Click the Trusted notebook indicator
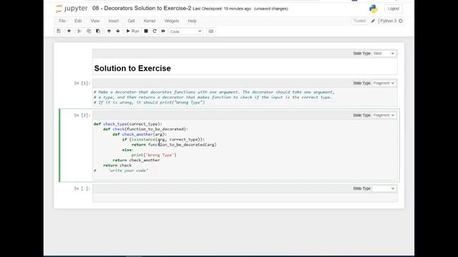This screenshot has width=458, height=257. [359, 21]
